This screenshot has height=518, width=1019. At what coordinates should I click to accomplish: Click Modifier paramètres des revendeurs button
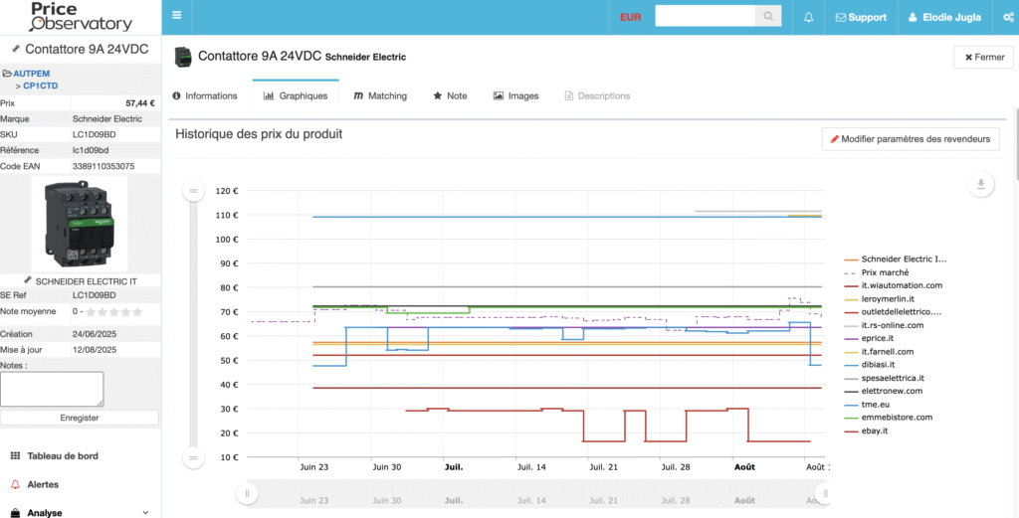pyautogui.click(x=910, y=139)
